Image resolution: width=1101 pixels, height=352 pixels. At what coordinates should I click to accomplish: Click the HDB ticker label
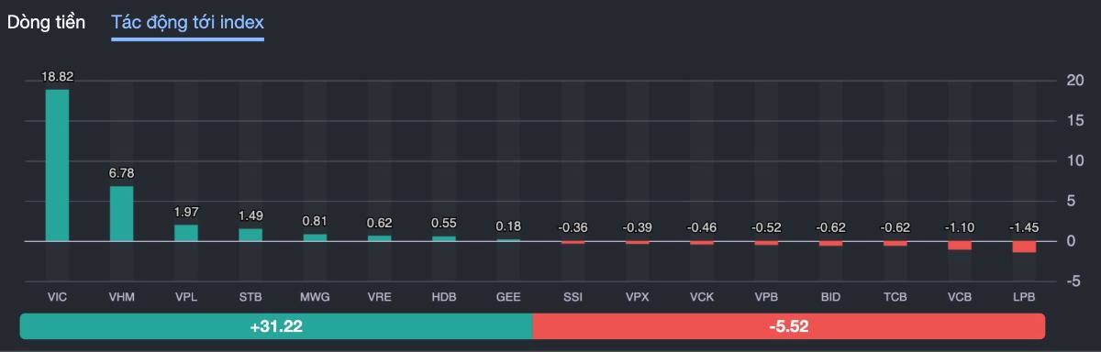444,297
